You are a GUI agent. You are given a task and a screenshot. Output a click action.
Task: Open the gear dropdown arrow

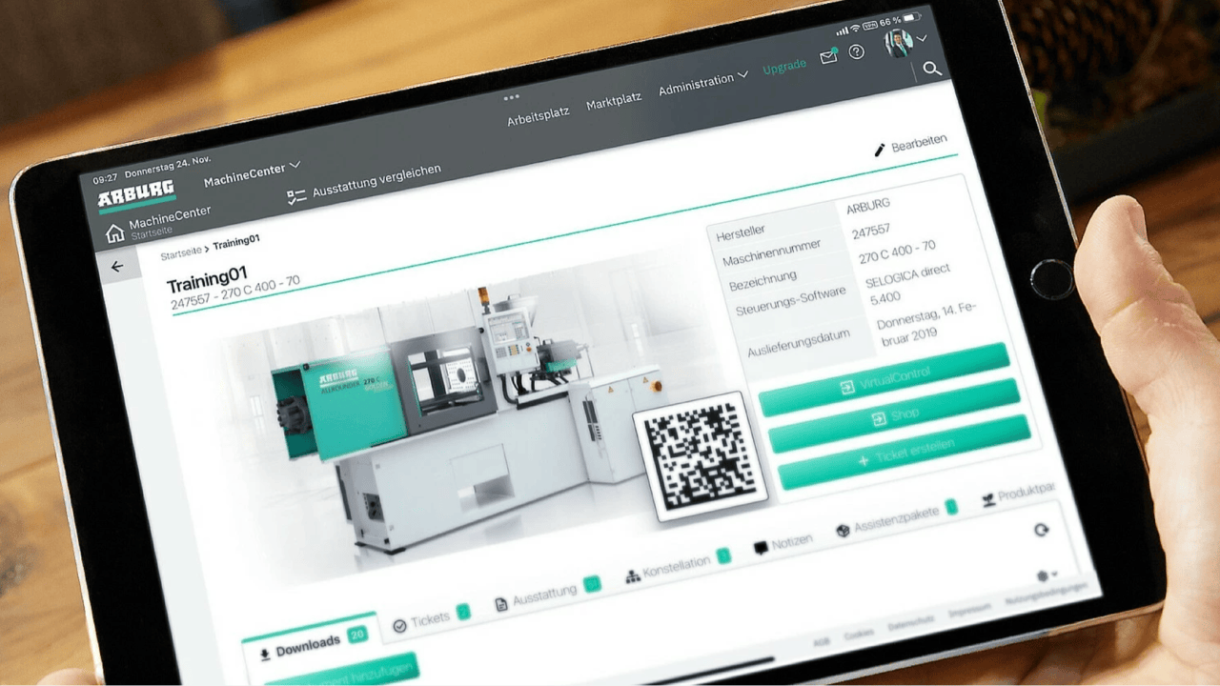(x=1054, y=575)
